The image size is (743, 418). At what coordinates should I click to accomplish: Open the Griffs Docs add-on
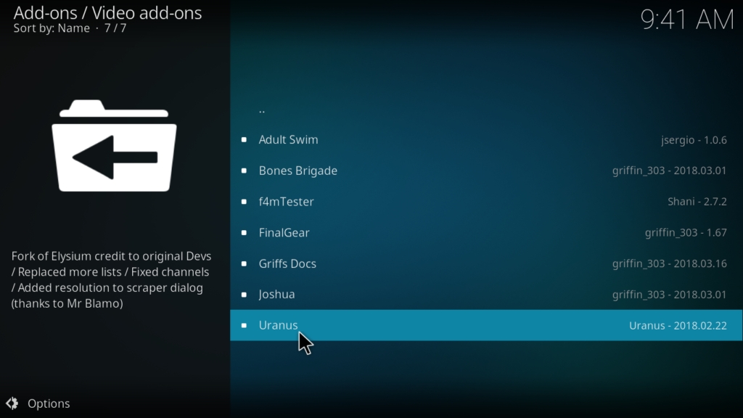486,263
